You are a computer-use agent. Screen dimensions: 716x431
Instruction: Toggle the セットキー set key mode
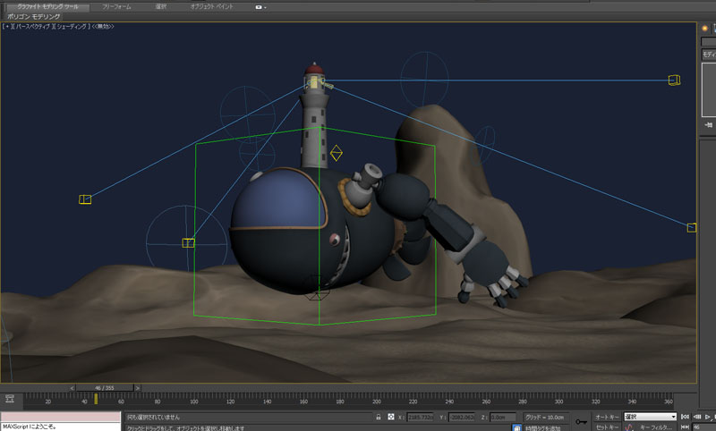[x=607, y=427]
